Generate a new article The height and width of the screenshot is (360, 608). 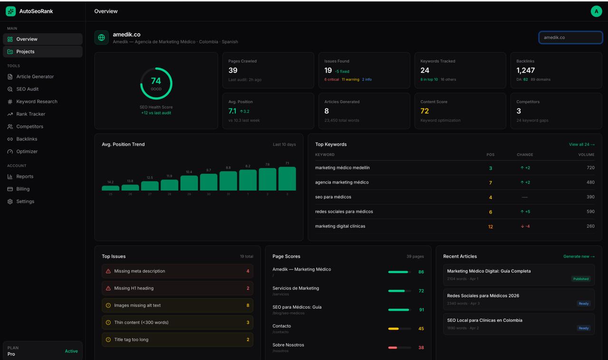coord(579,256)
